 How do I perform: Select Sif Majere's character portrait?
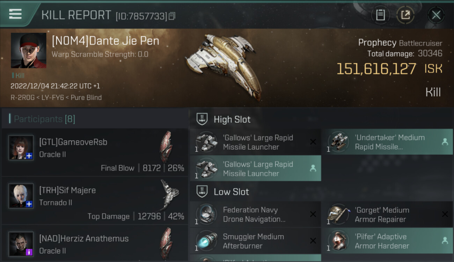21,196
